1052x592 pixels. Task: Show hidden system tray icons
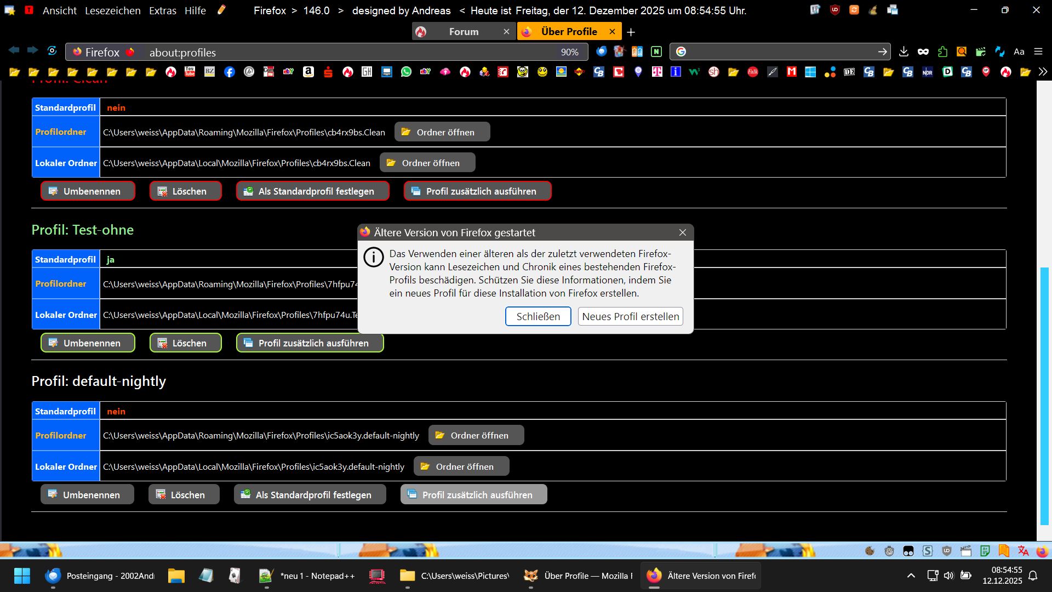911,576
